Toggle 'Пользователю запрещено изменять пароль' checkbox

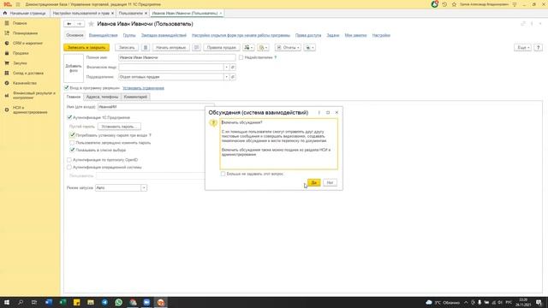click(72, 143)
